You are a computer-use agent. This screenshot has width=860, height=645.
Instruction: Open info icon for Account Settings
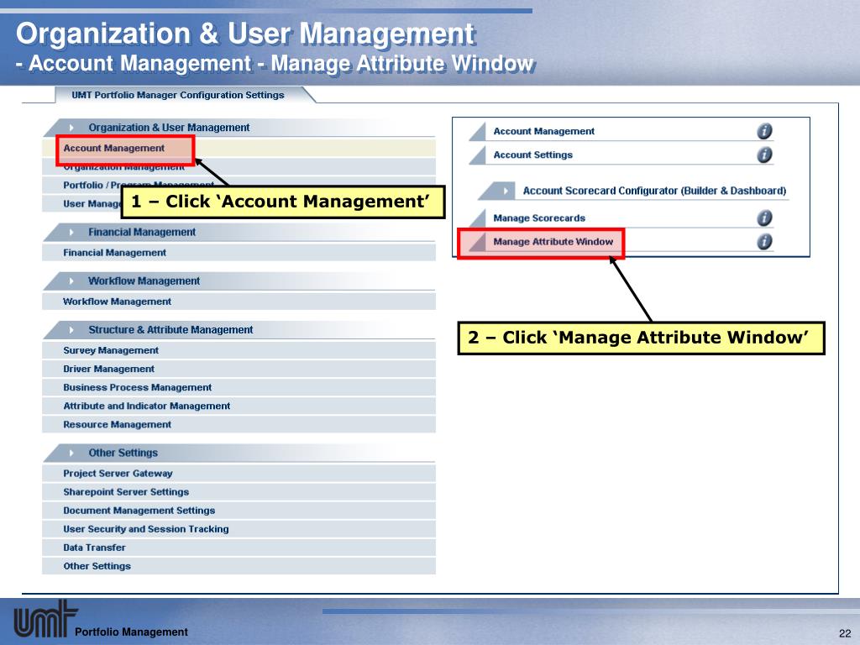click(x=764, y=155)
